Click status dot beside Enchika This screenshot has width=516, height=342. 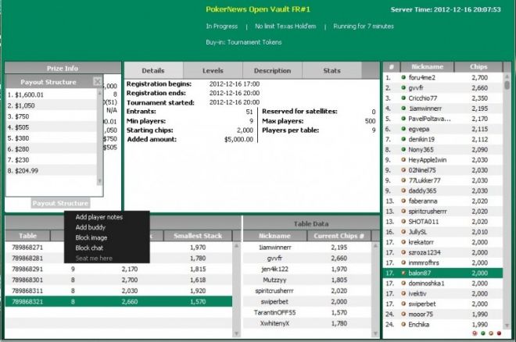(403, 324)
